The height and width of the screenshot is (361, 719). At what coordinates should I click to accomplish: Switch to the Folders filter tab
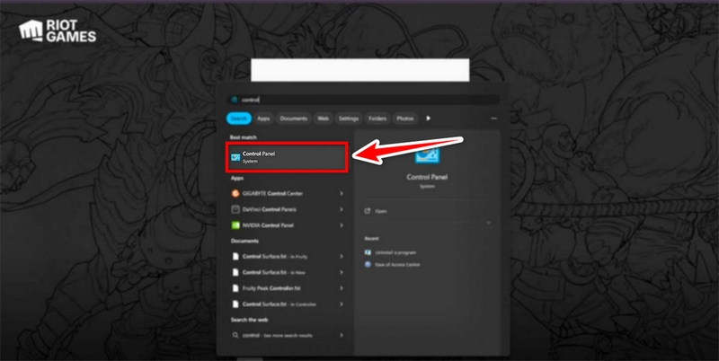pos(377,119)
